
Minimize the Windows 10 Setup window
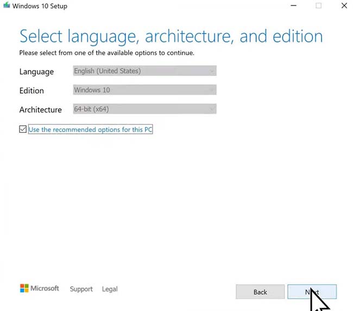[294, 5]
